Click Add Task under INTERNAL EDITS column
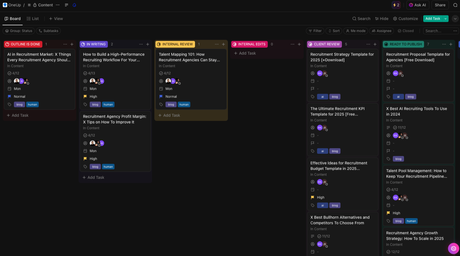This screenshot has height=256, width=460. [x=245, y=53]
